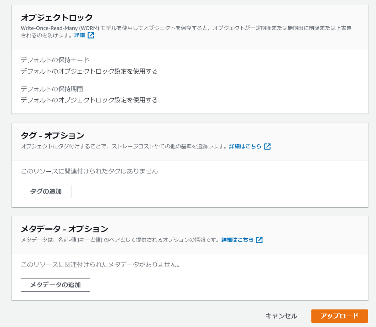
Task: Click このリソースに関連付けられたタグはありません text
Action: pos(89,171)
